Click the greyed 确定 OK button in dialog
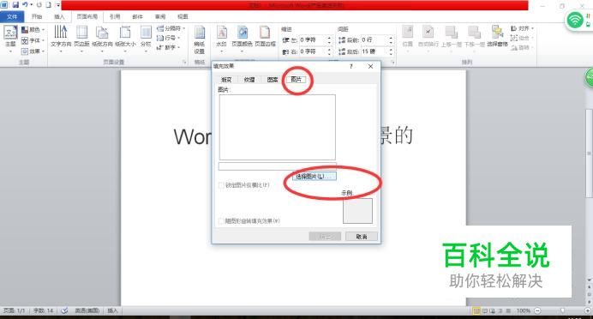Viewport: 593px width, 319px height. 325,237
